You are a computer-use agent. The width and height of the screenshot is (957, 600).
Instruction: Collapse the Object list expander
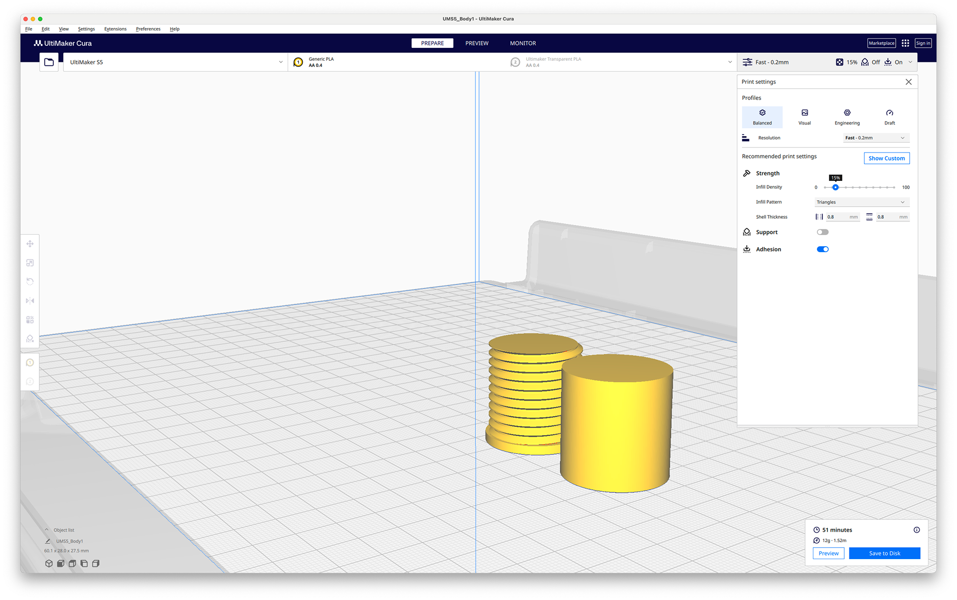(x=47, y=530)
